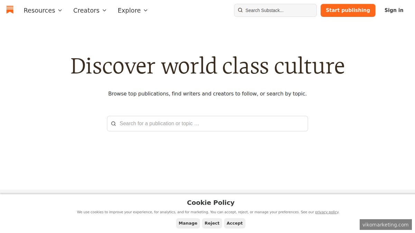Click the 'Discover world class culture' heading
The image size is (415, 233).
coord(207,66)
